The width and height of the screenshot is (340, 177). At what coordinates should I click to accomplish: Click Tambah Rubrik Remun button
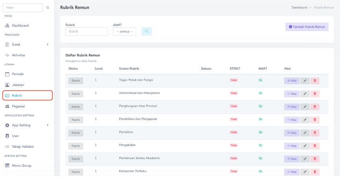click(x=307, y=27)
